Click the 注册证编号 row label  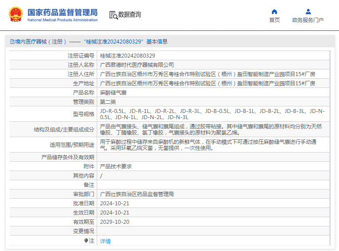[81, 56]
